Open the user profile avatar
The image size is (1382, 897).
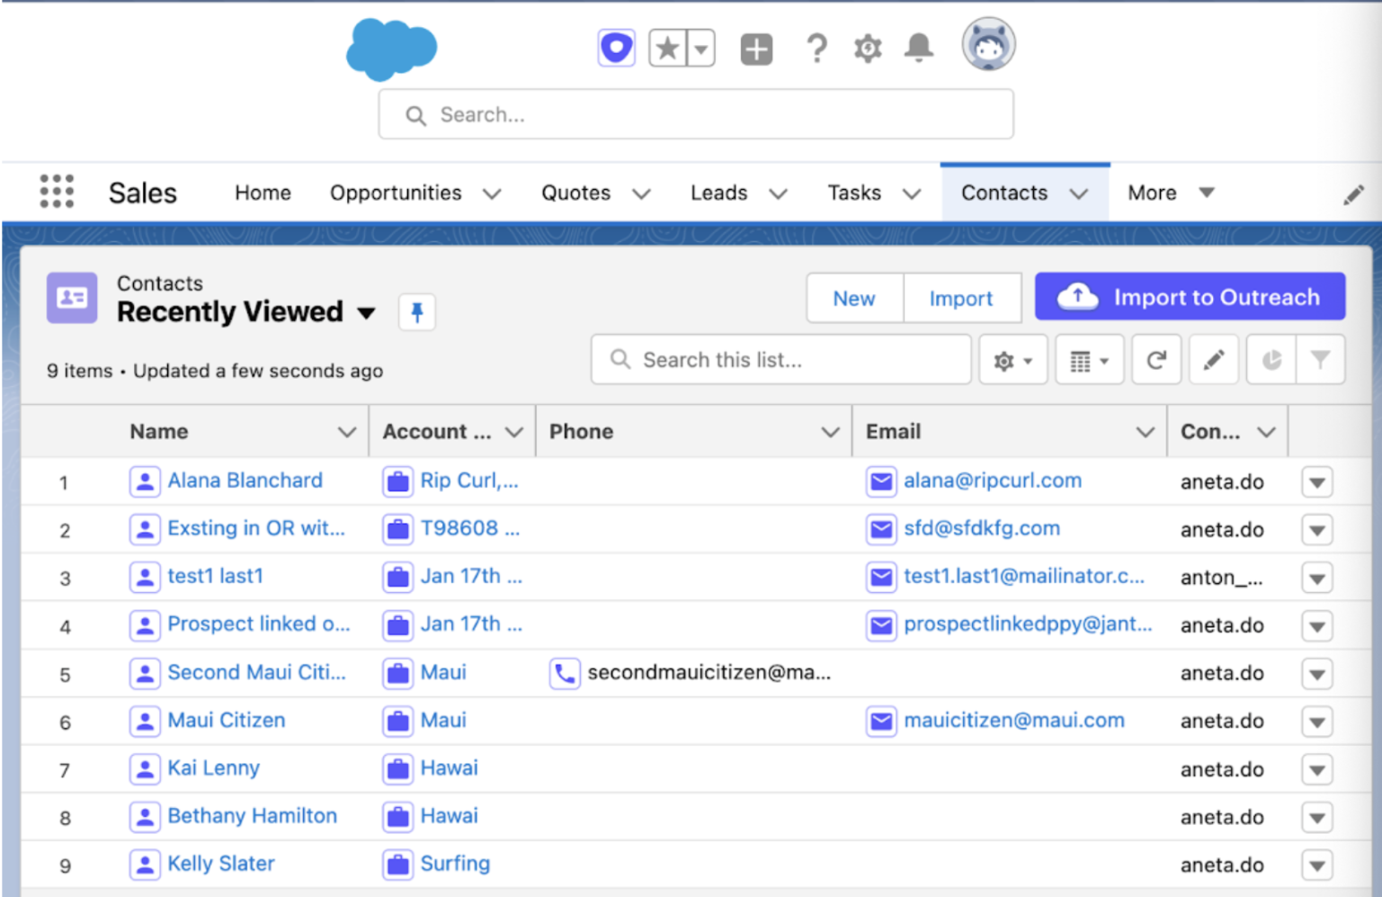tap(988, 44)
